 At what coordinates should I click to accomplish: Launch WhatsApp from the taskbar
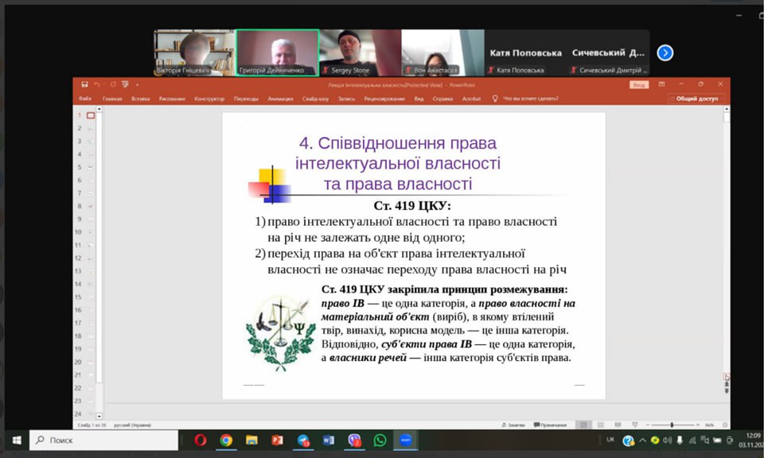click(x=380, y=440)
